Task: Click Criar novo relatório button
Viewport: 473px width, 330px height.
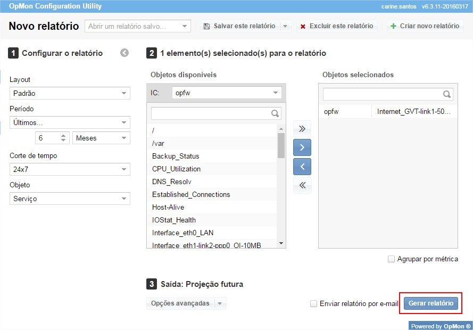Action: click(x=424, y=26)
